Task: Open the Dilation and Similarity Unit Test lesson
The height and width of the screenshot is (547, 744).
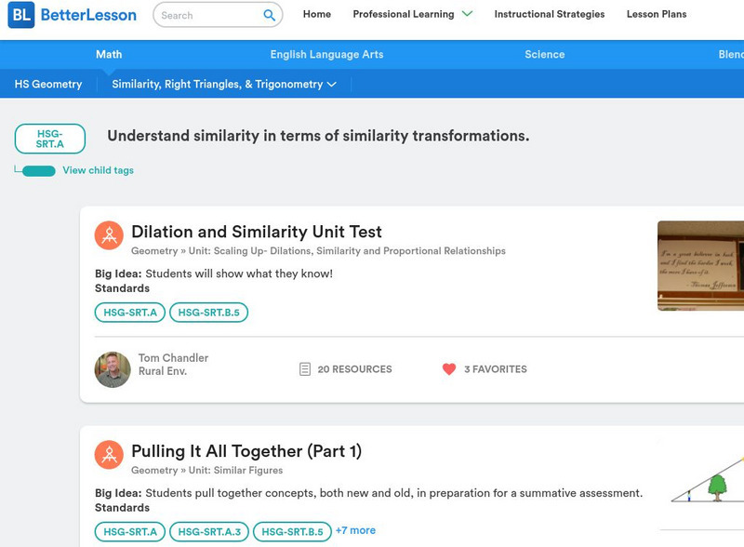Action: (x=256, y=232)
